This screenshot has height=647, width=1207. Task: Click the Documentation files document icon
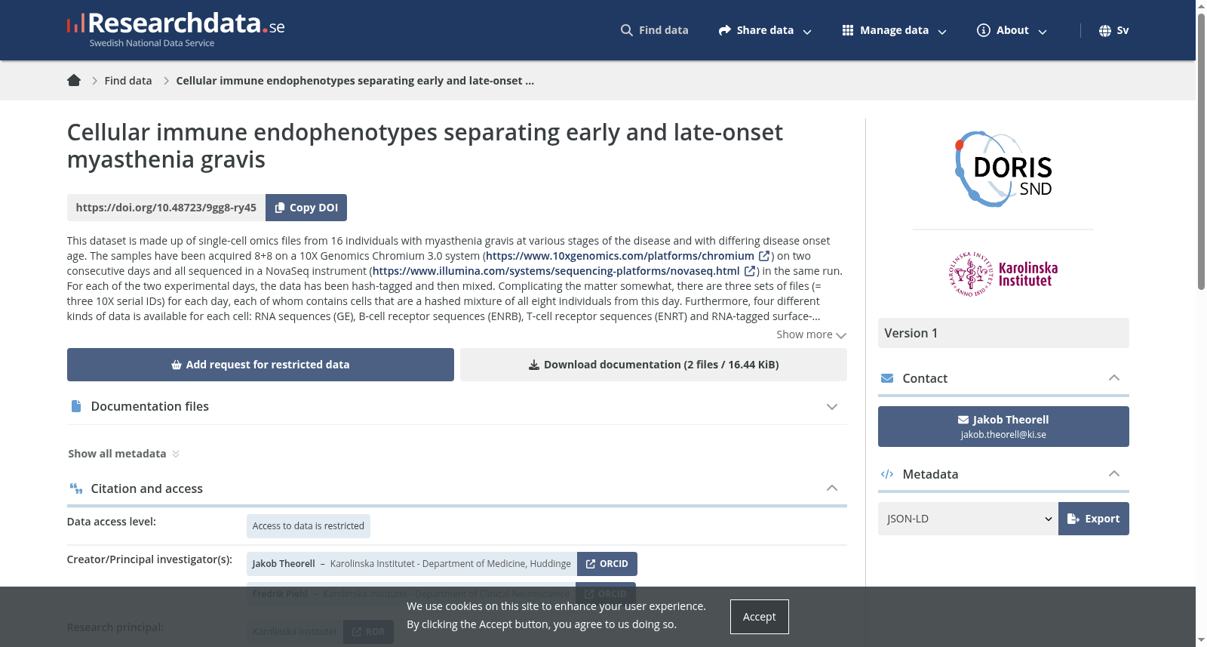[x=76, y=406]
